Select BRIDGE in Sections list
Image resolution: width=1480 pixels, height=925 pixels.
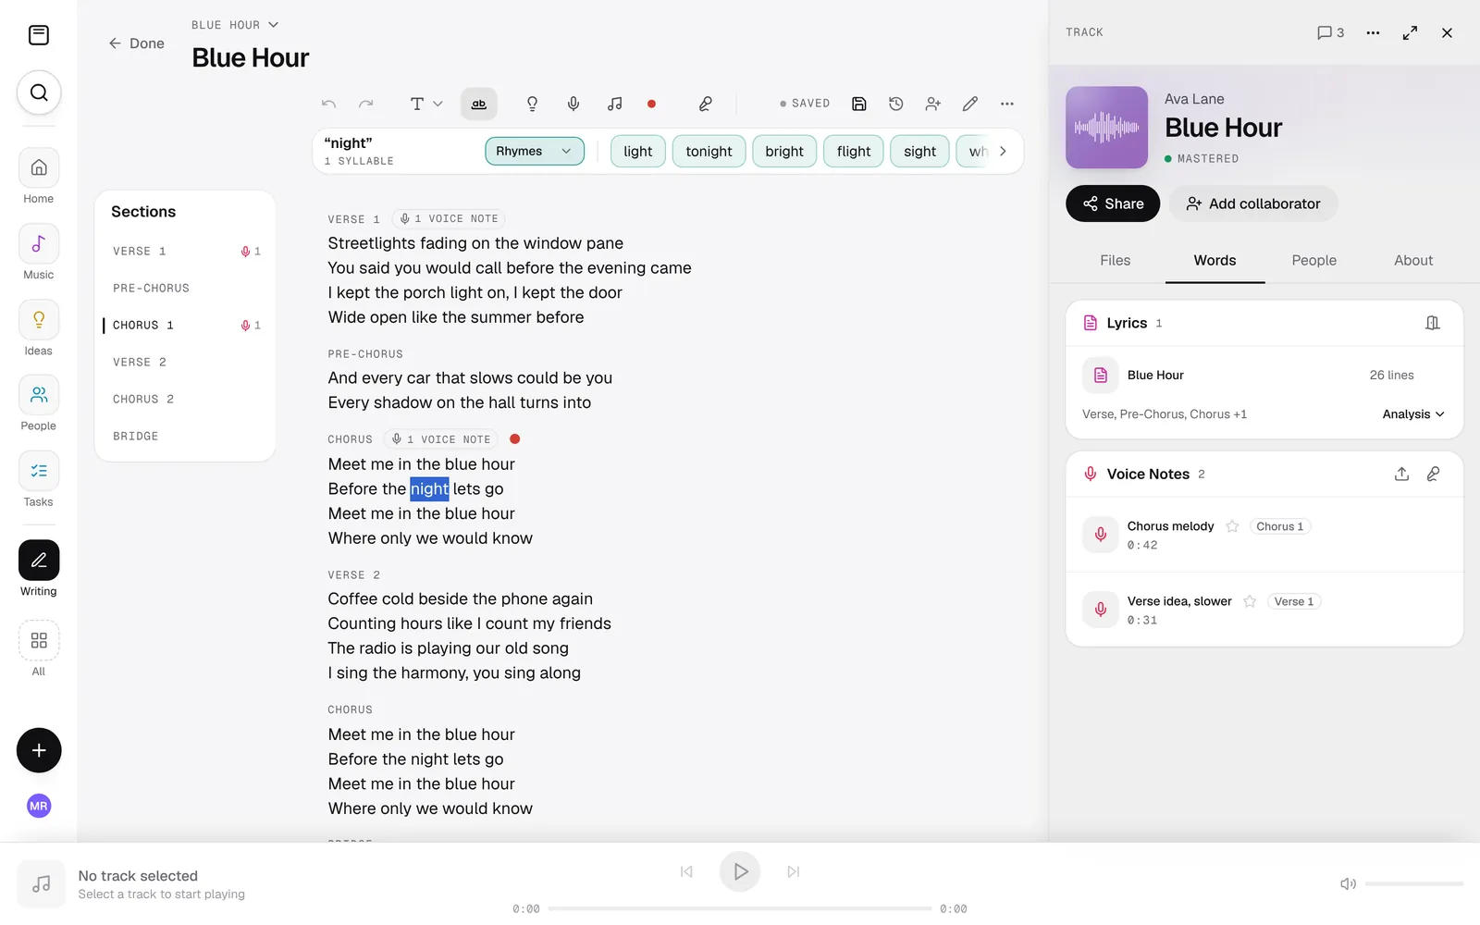[185, 436]
